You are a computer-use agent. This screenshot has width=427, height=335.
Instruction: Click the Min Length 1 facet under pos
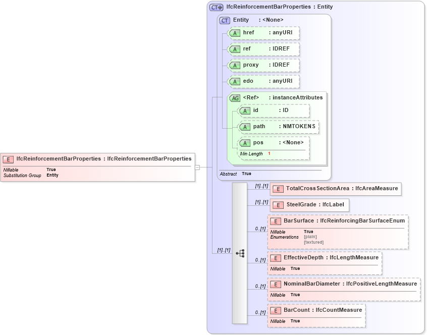tap(251, 153)
